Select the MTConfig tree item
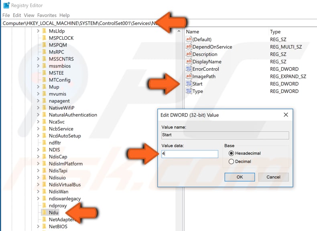 60,80
